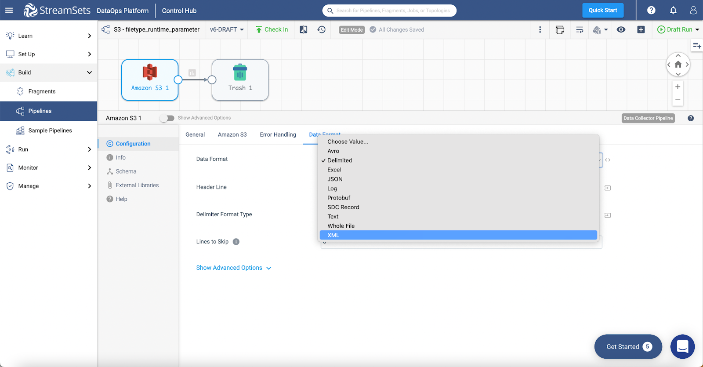
Task: Click the Lines to Skip info icon
Action: (x=236, y=242)
